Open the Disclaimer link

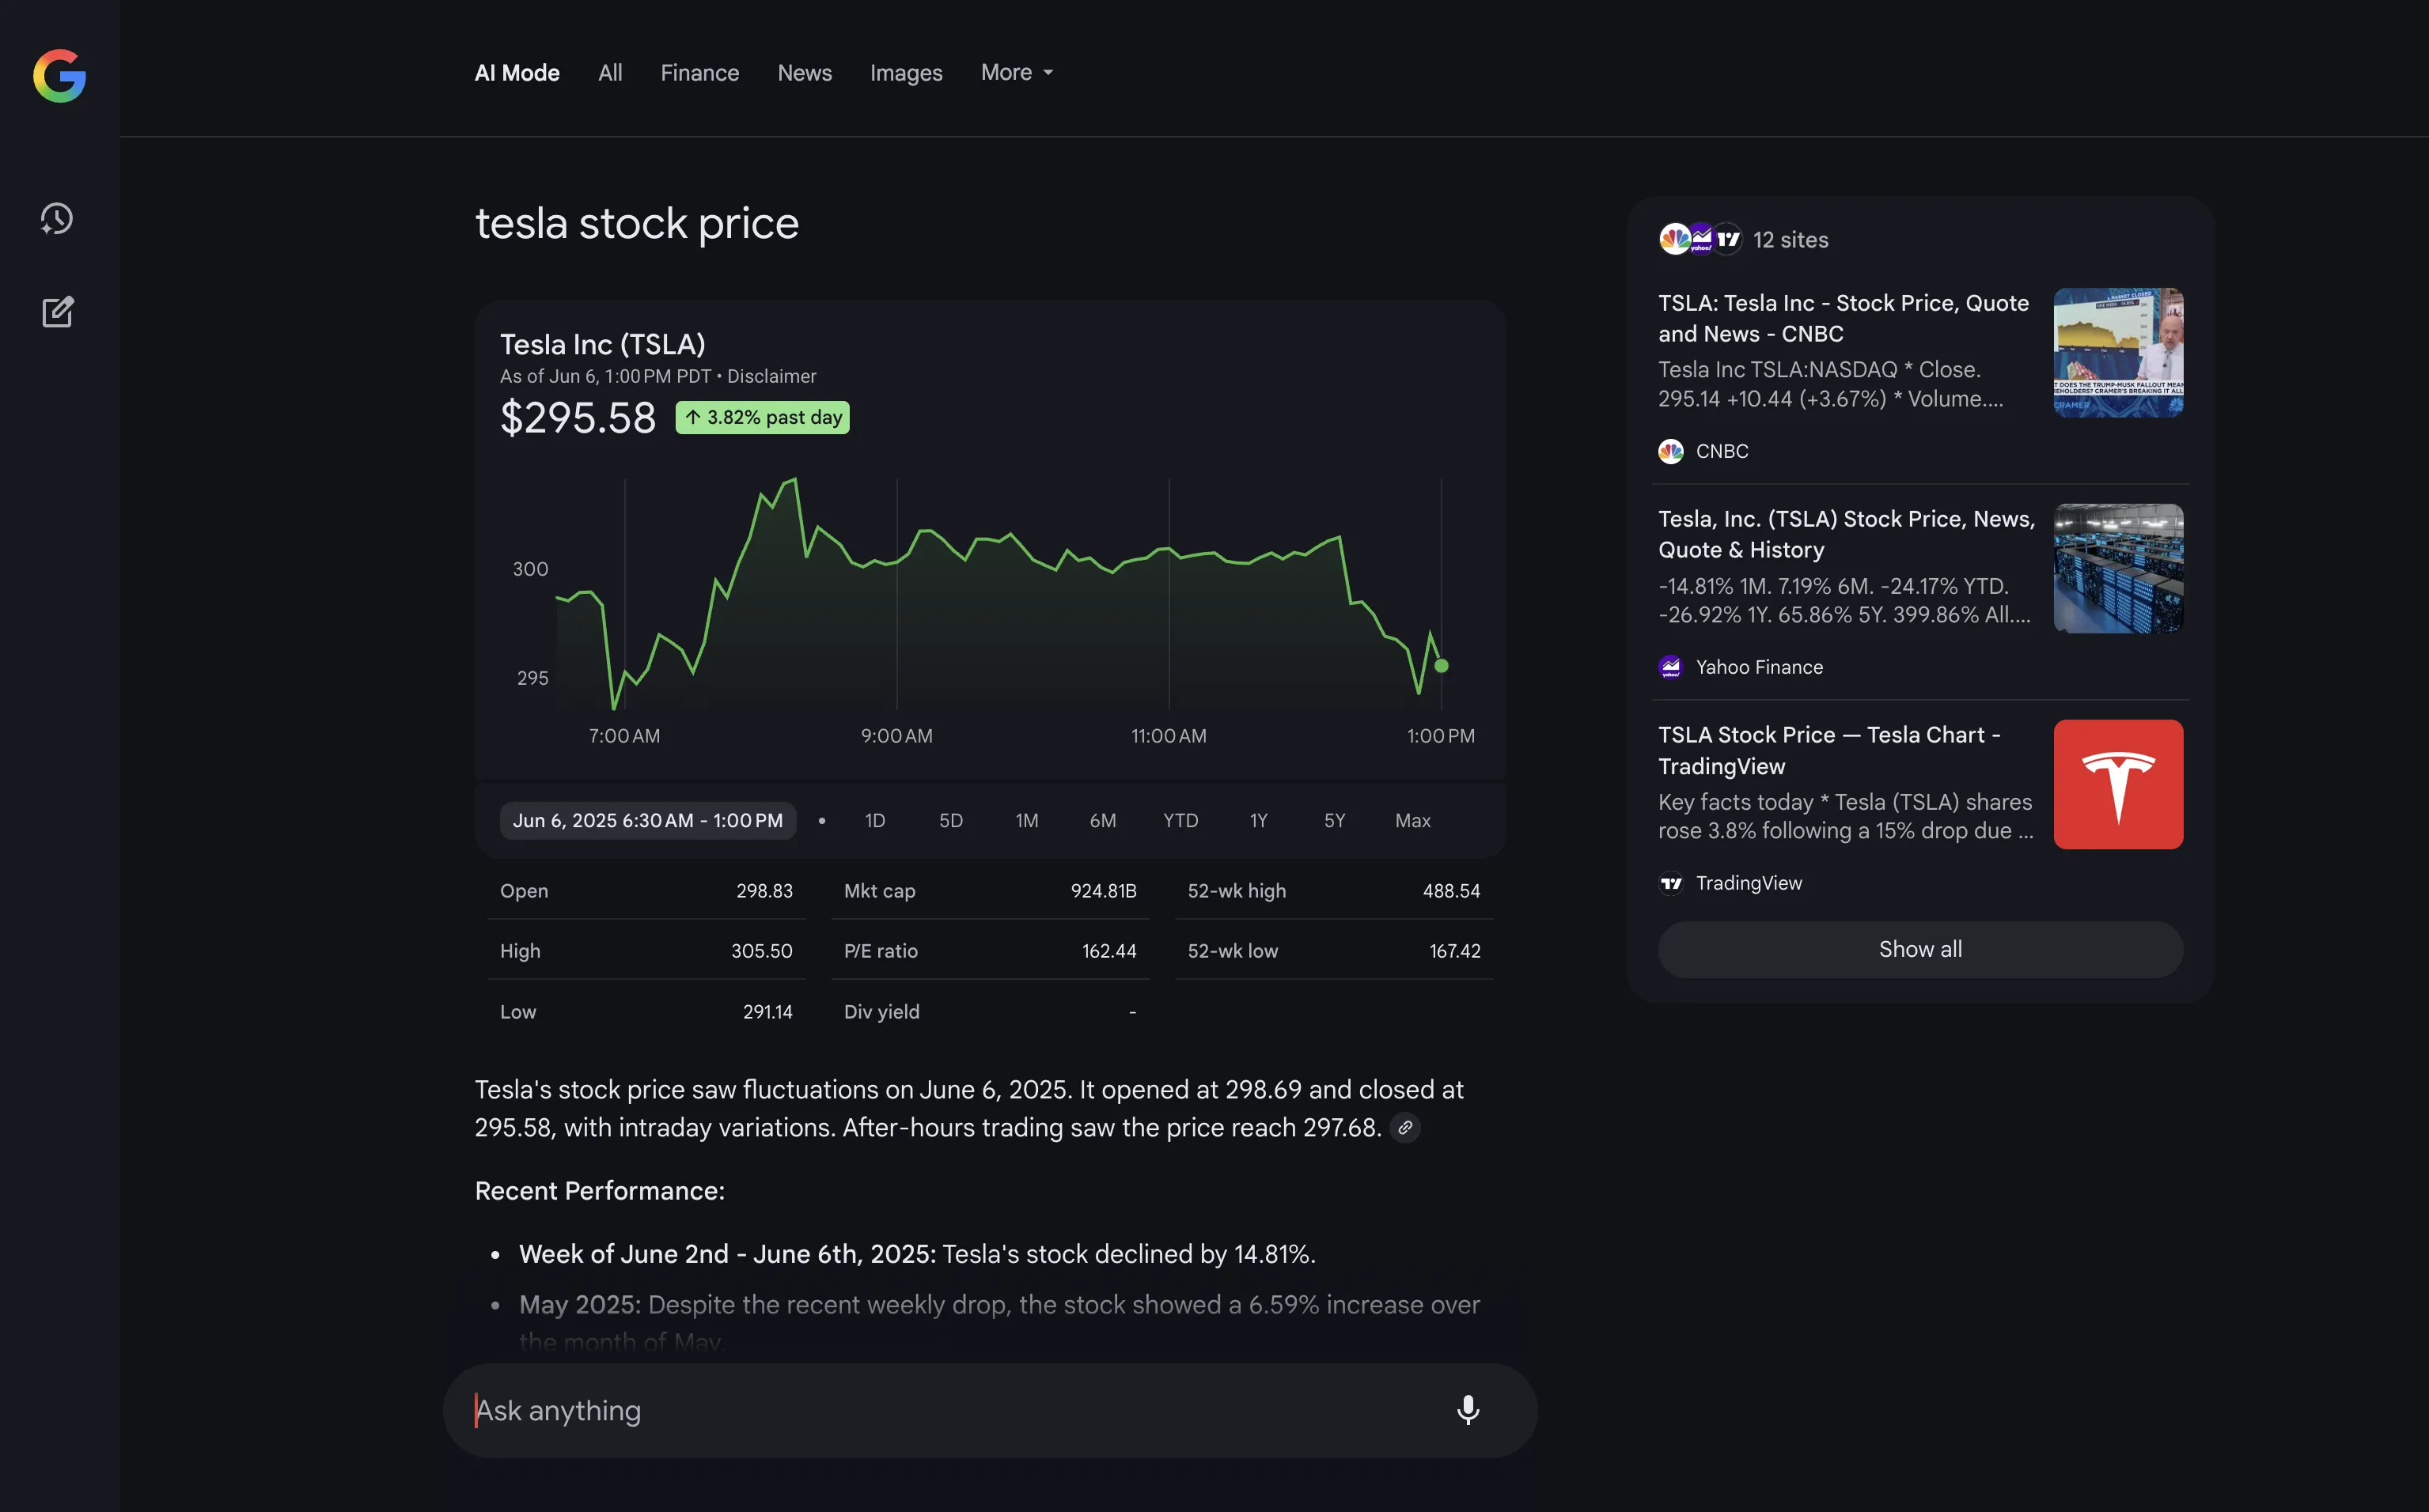[771, 377]
